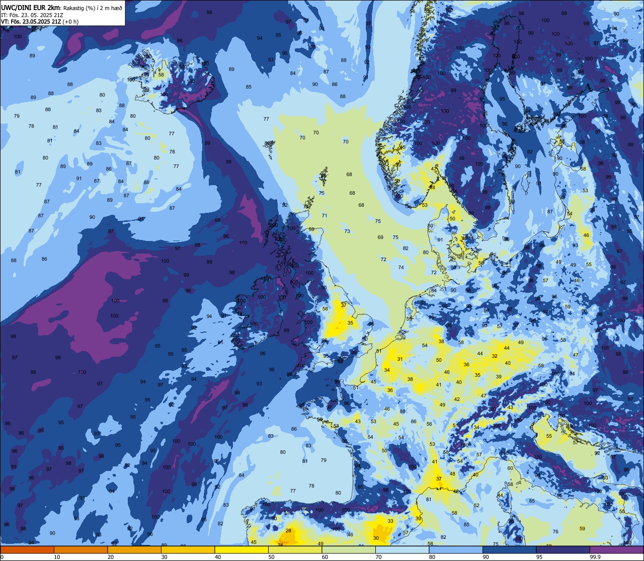Click 'Rakastig (%) í 2 m hæð' in header

92,7
